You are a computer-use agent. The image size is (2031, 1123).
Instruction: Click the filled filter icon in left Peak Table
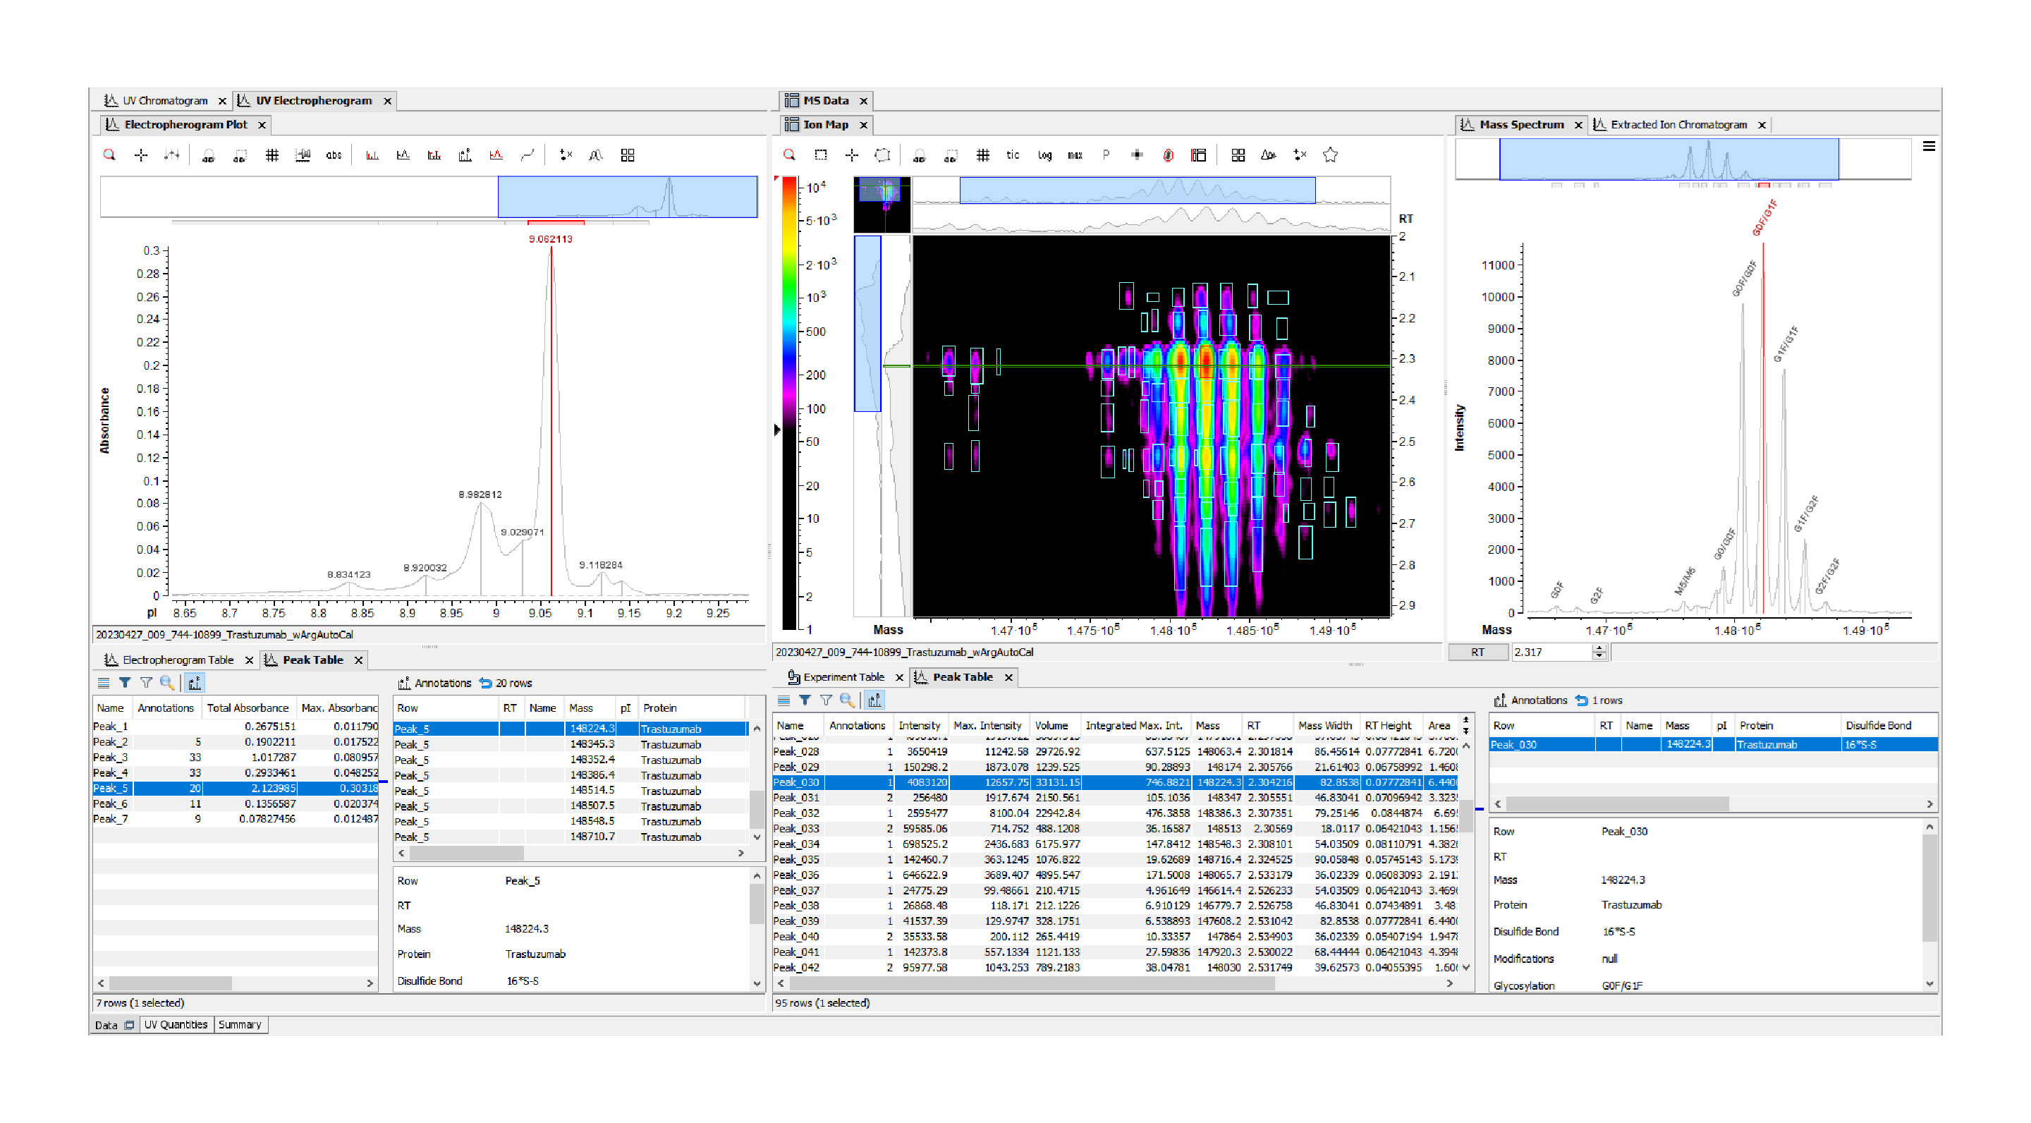[x=125, y=683]
